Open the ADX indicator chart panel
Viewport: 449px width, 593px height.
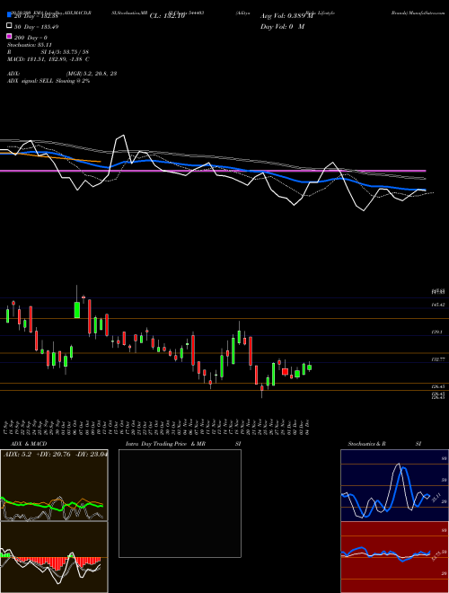click(x=54, y=485)
